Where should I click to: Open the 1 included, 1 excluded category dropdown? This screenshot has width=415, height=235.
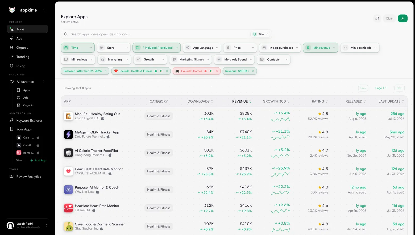[157, 48]
